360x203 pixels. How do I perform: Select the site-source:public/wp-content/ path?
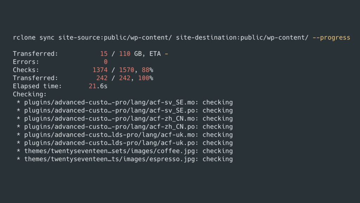(x=115, y=37)
